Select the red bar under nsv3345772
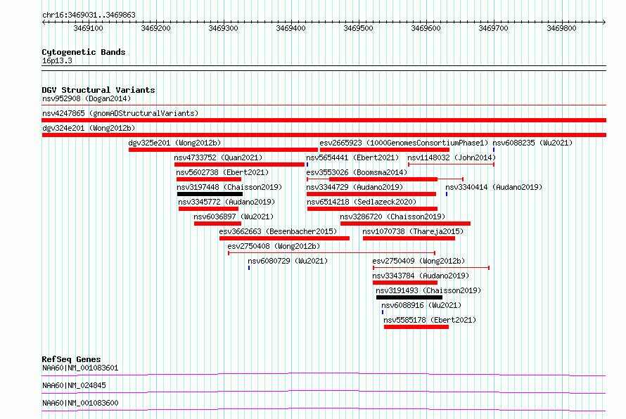This screenshot has height=419, width=626. coord(208,209)
